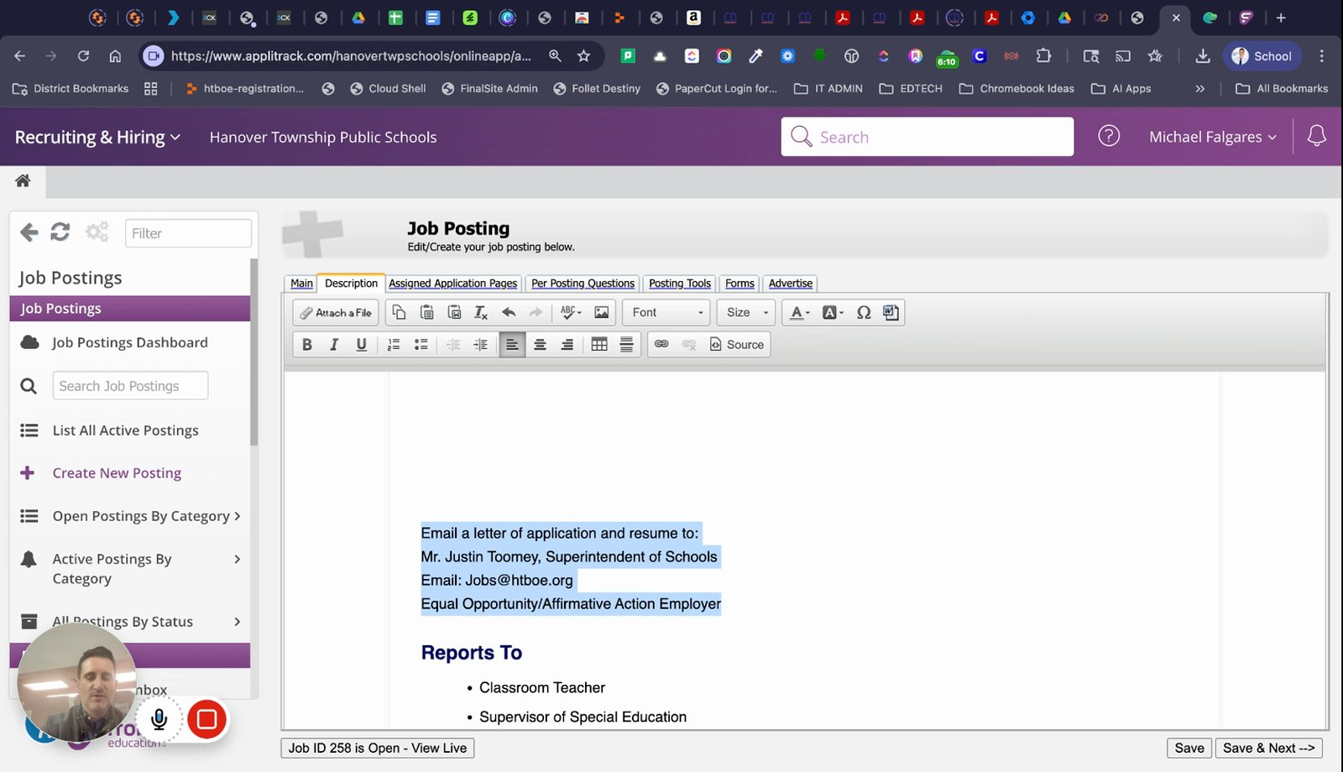1343x772 pixels.
Task: Insert a hyperlink on selection
Action: [x=661, y=344]
